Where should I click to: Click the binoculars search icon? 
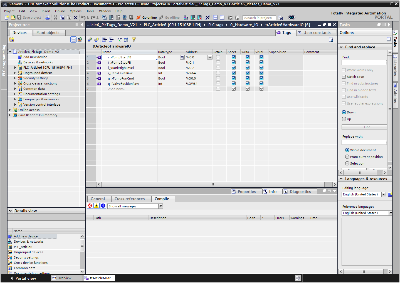281,18
